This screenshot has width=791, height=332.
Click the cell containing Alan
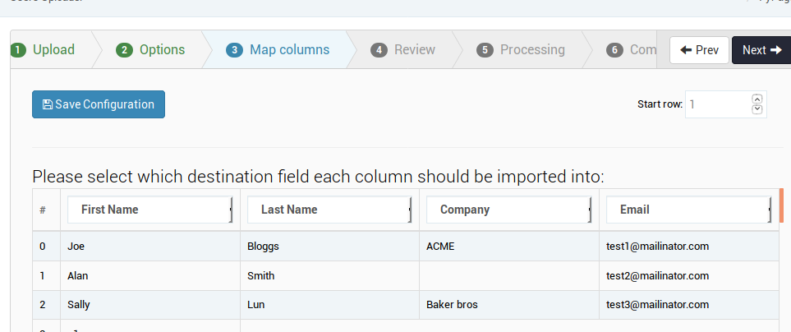[x=150, y=275]
